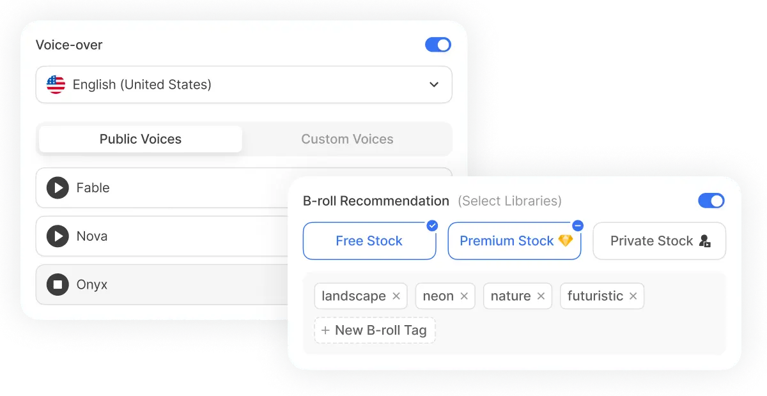The height and width of the screenshot is (396, 767).
Task: Turn off B-roll Recommendation
Action: [711, 201]
